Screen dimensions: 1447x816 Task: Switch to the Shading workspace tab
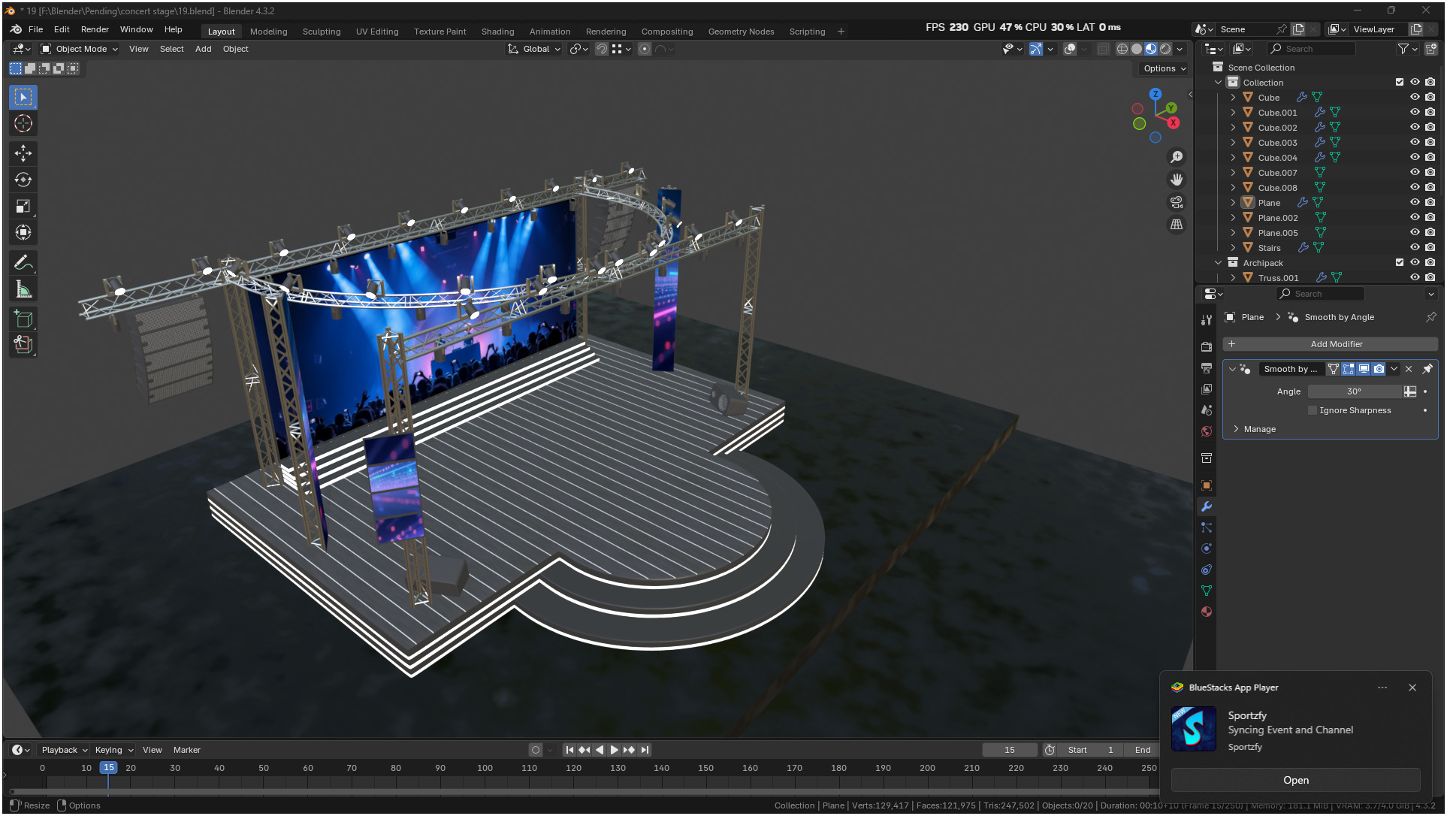pyautogui.click(x=497, y=32)
